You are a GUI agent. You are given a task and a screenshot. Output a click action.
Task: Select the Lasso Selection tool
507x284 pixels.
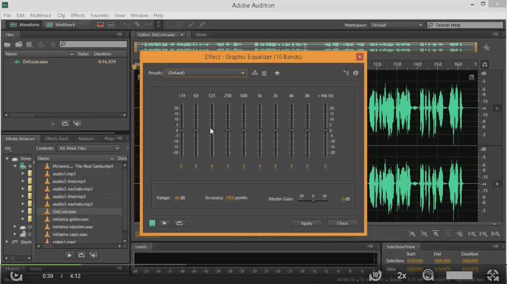[180, 24]
